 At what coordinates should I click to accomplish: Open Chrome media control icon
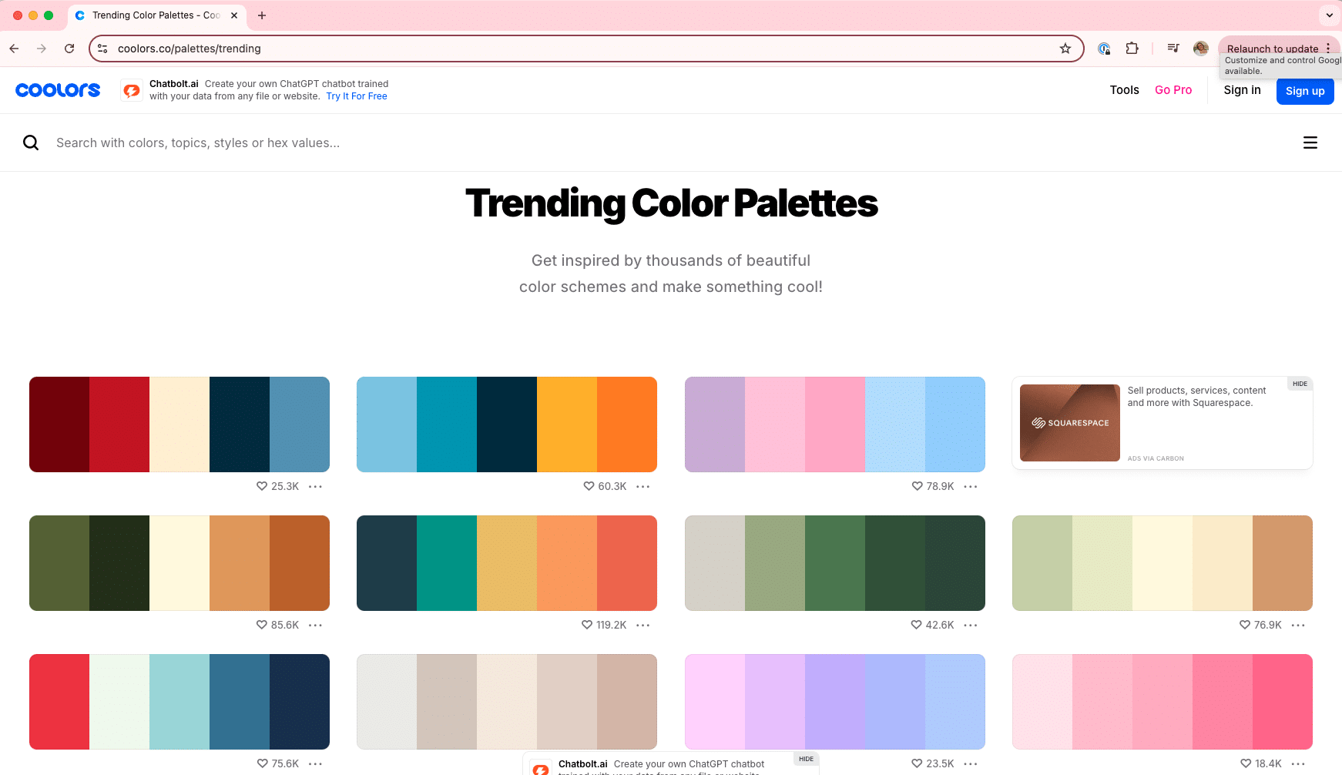(x=1173, y=49)
